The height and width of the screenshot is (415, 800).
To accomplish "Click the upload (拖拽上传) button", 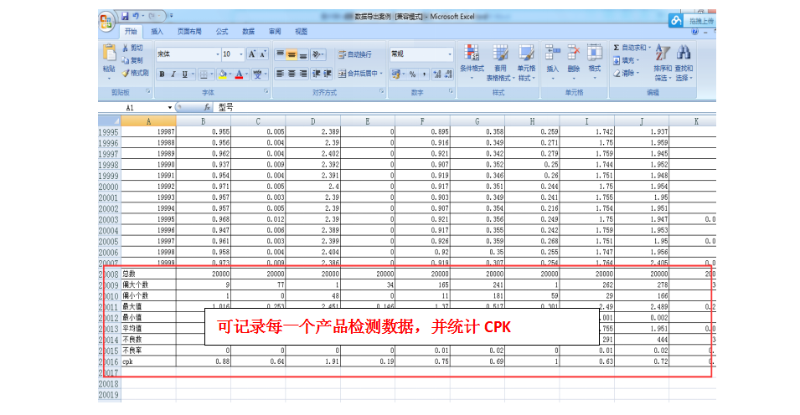I will point(694,20).
